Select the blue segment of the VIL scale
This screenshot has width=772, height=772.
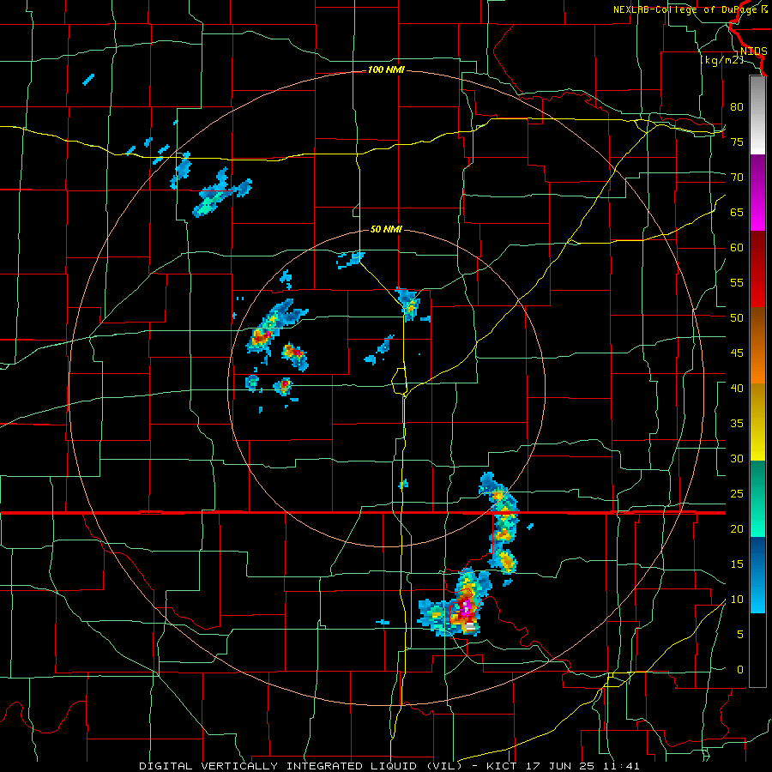coord(757,575)
